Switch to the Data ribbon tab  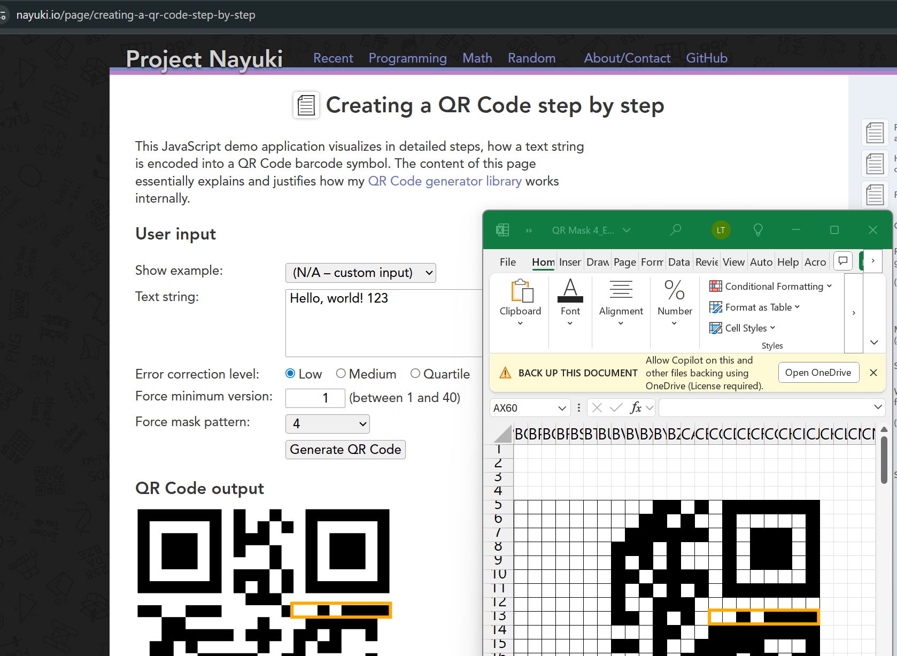pyautogui.click(x=679, y=262)
